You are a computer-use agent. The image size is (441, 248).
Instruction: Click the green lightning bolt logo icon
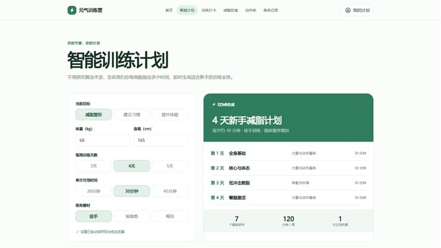coord(72,10)
